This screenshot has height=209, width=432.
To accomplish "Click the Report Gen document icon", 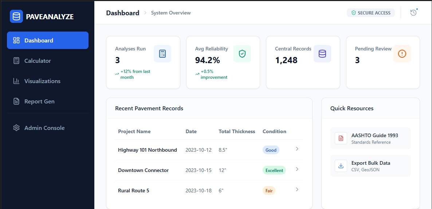I will 16,101.
